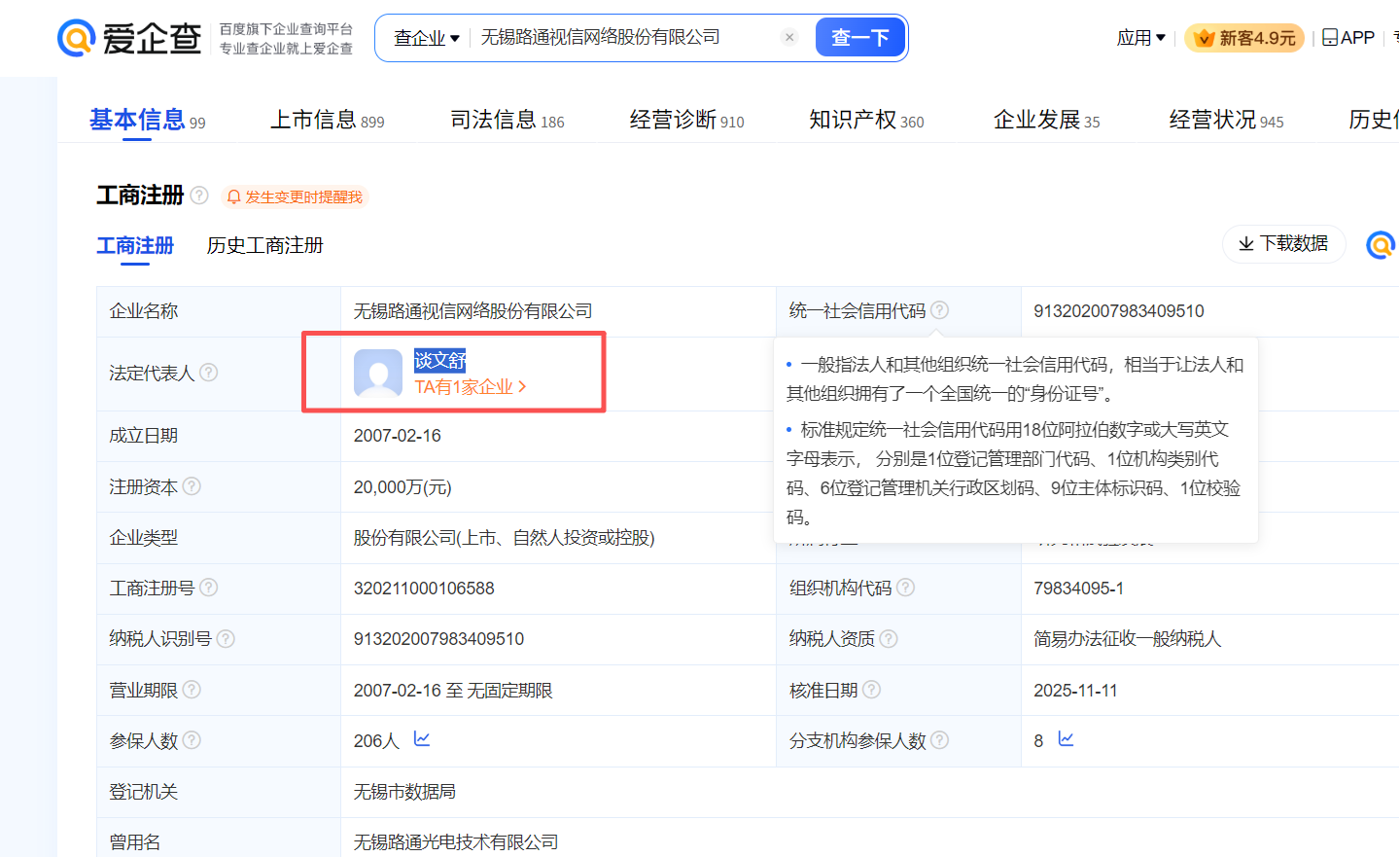Click the 成立日期 value 2007-02-16
Viewport: 1399px width, 857px height.
tap(398, 436)
